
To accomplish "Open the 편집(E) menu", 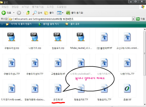I will pos(15,7).
